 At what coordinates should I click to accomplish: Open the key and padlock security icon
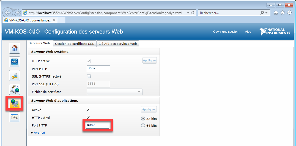15,76
